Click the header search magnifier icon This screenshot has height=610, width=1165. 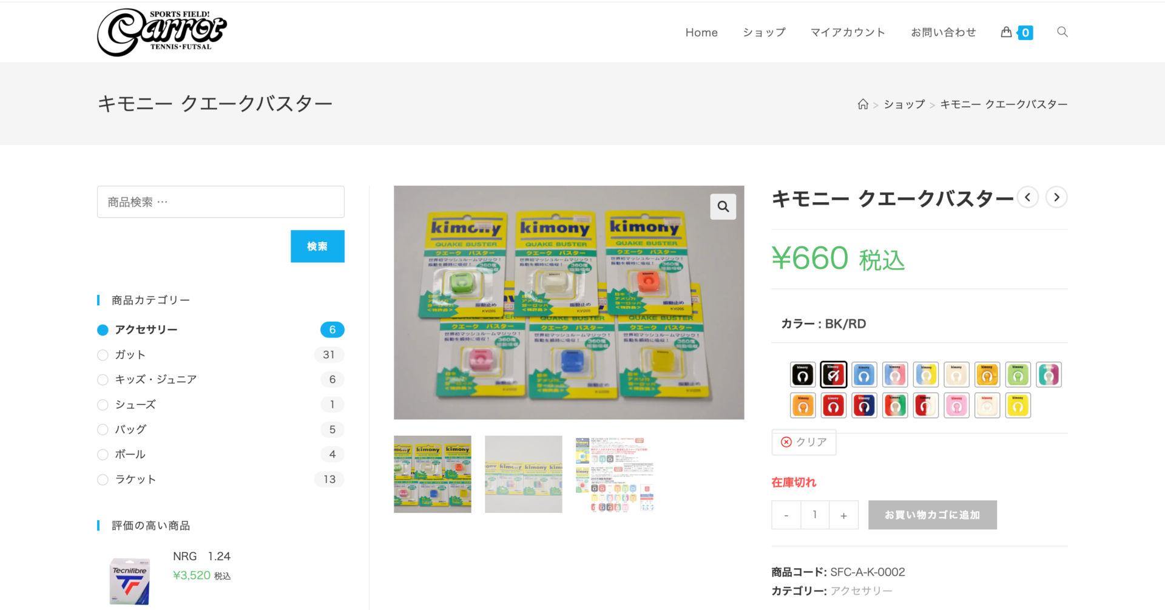(x=1062, y=32)
